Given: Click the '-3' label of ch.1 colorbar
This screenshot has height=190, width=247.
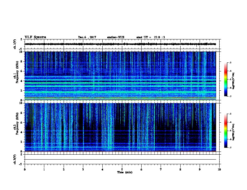Looking at the screenshot, I should tap(230, 62).
